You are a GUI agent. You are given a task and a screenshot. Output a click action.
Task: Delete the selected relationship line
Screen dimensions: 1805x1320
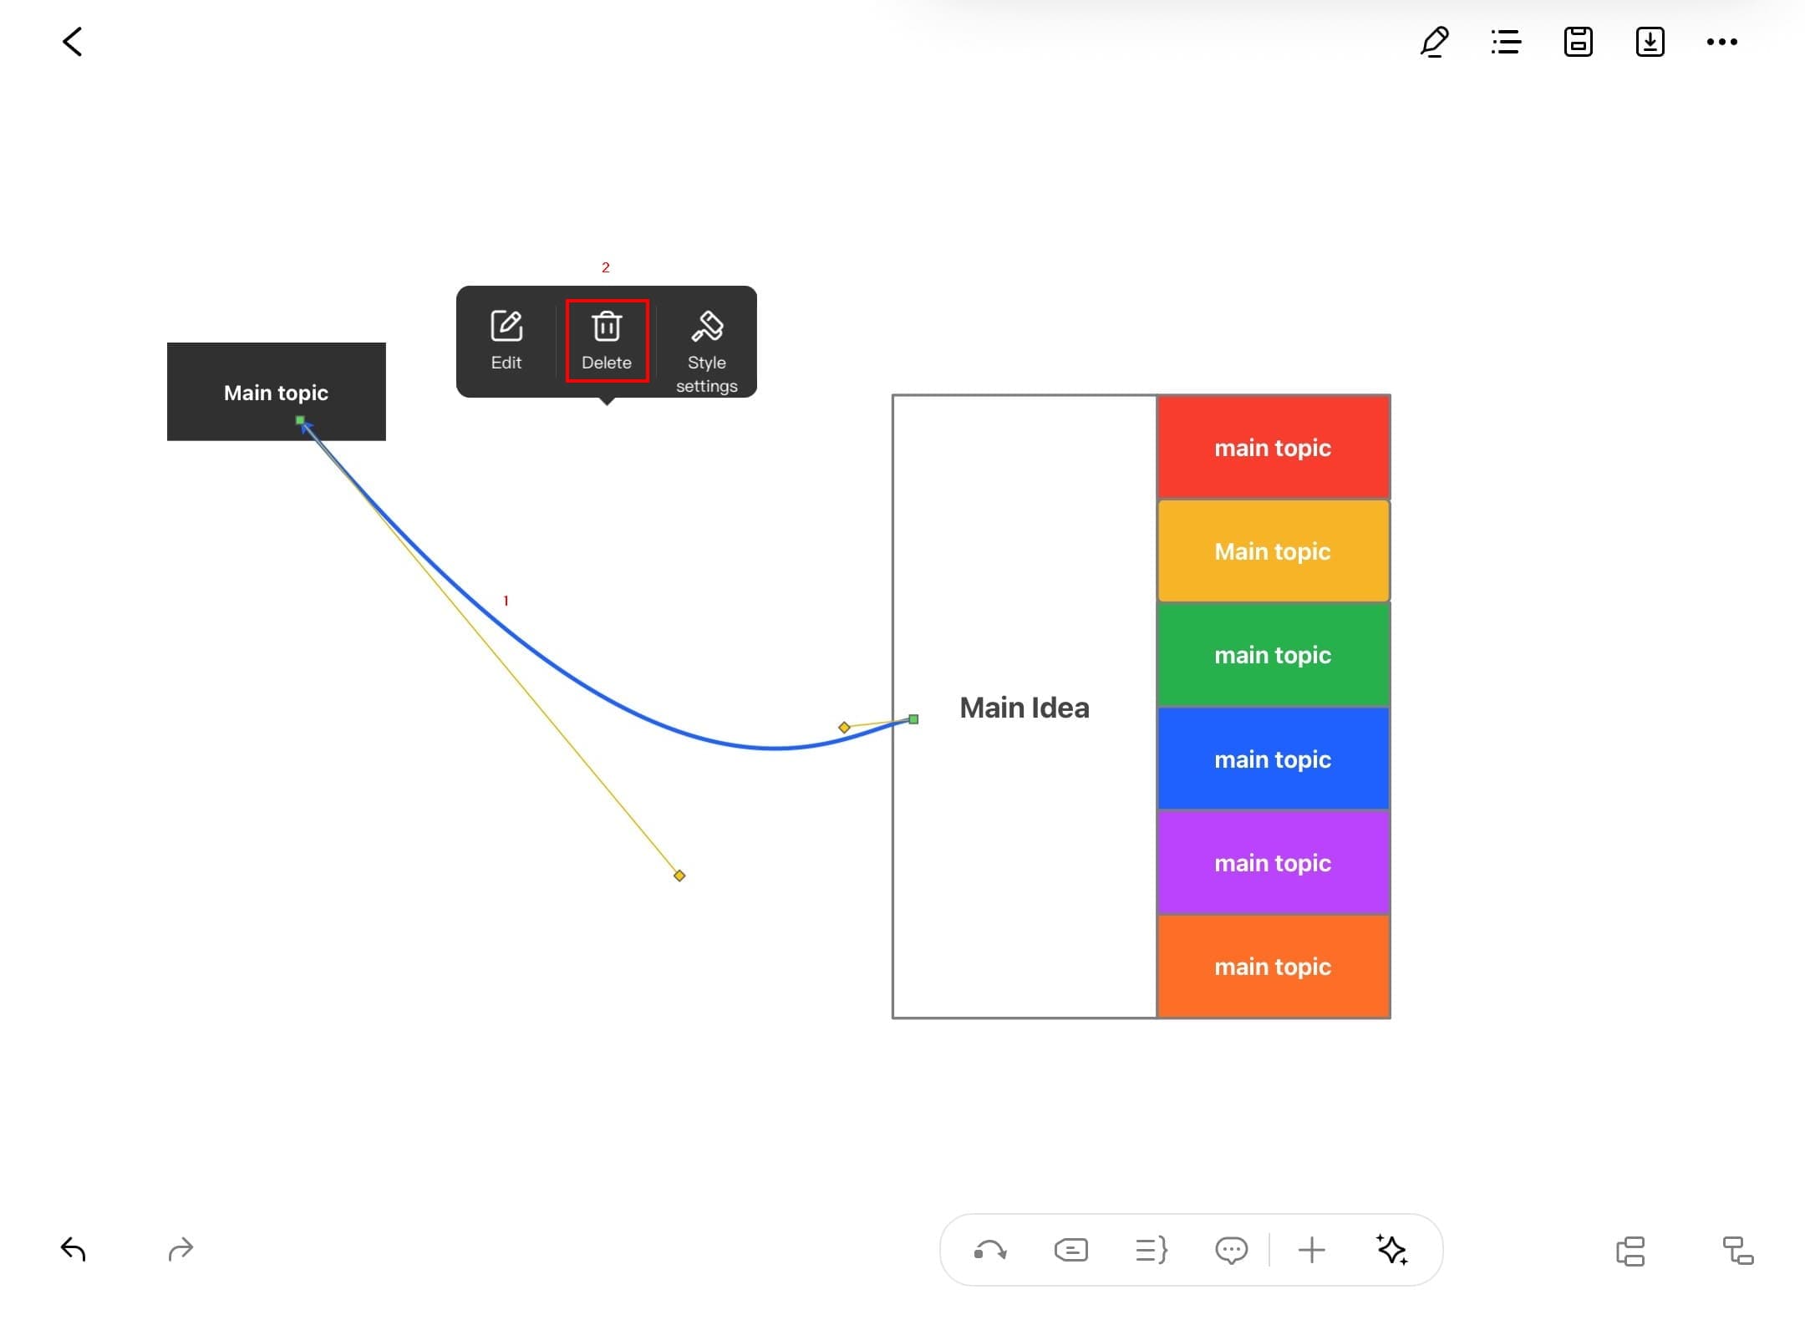click(x=607, y=340)
